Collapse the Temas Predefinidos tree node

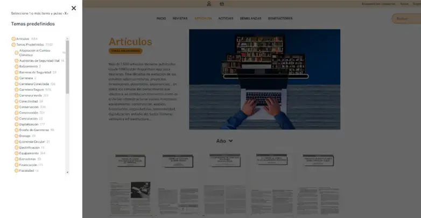(13, 45)
